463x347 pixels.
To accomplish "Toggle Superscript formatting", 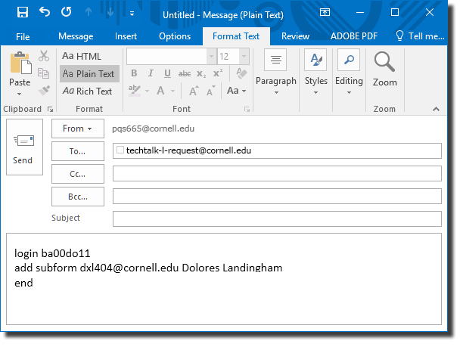I will click(x=218, y=73).
